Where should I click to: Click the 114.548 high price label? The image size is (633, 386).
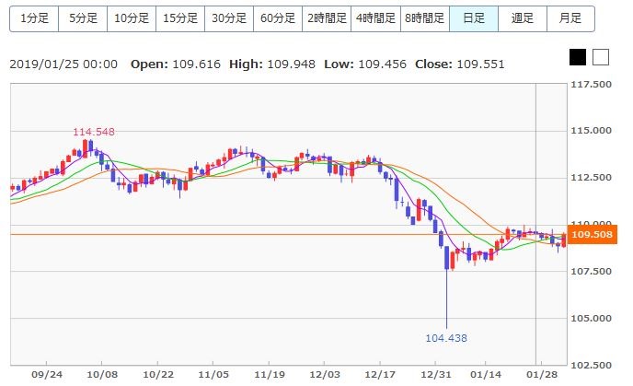(94, 132)
